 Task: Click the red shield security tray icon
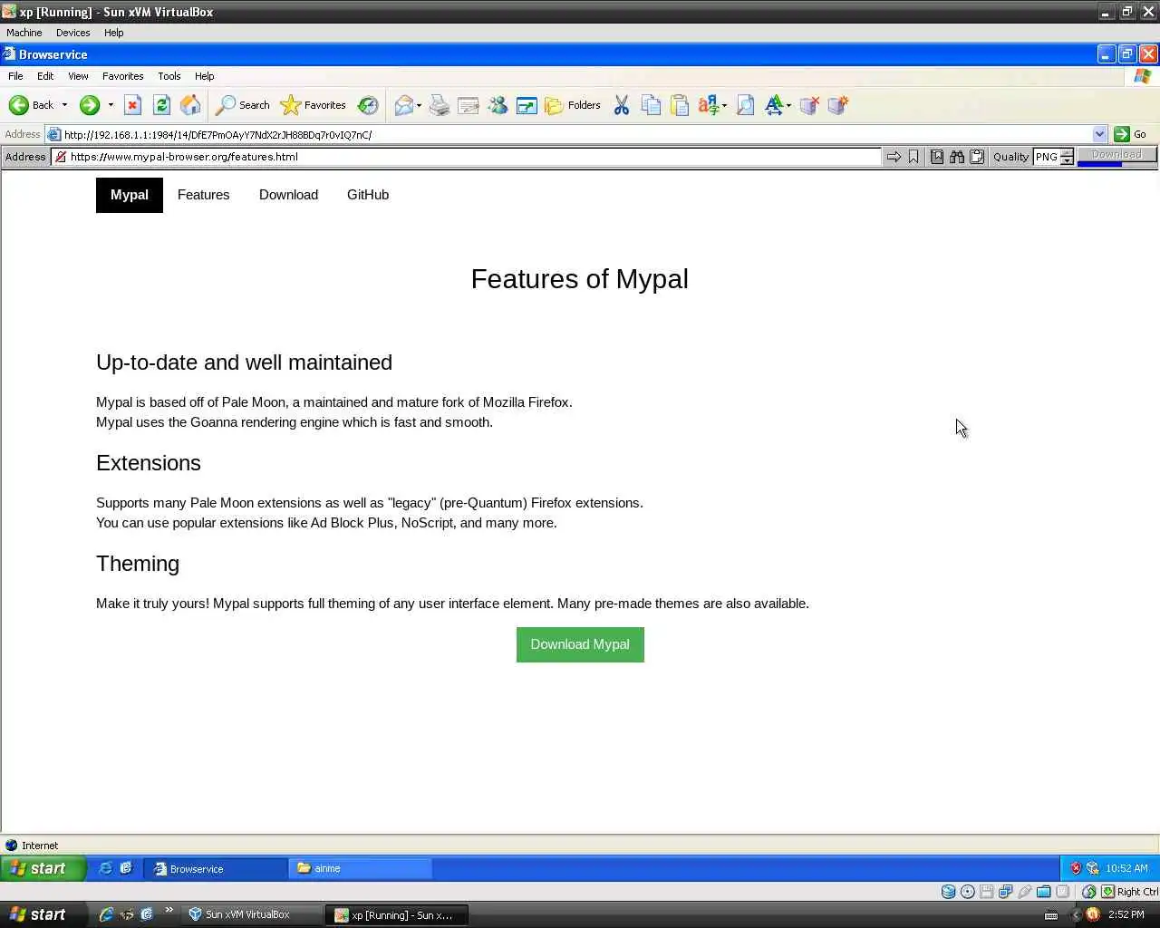click(1076, 868)
